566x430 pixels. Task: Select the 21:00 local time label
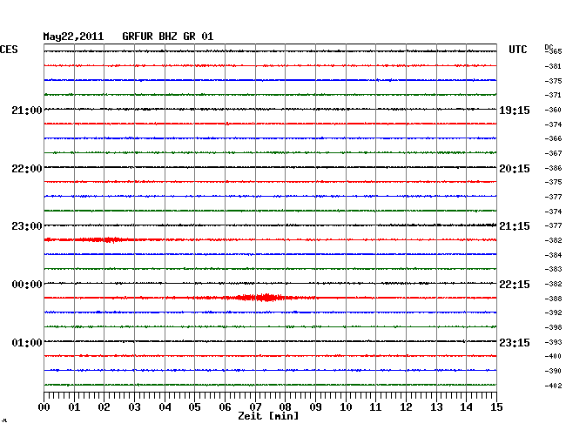(x=27, y=110)
